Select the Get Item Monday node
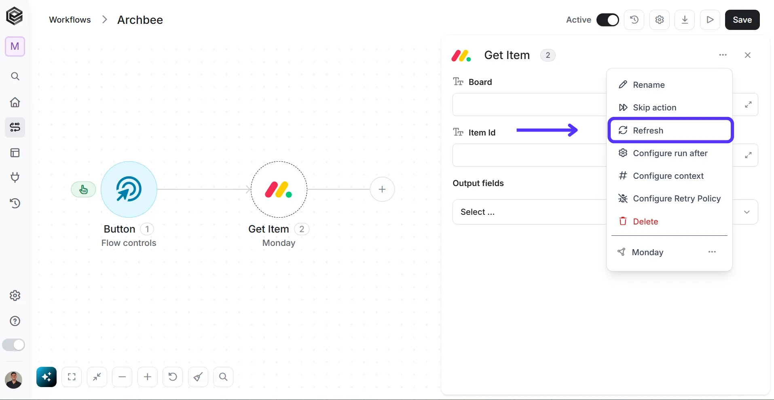Viewport: 774px width, 400px height. (279, 189)
